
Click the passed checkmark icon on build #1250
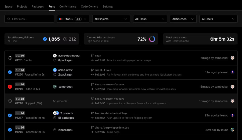9,72
